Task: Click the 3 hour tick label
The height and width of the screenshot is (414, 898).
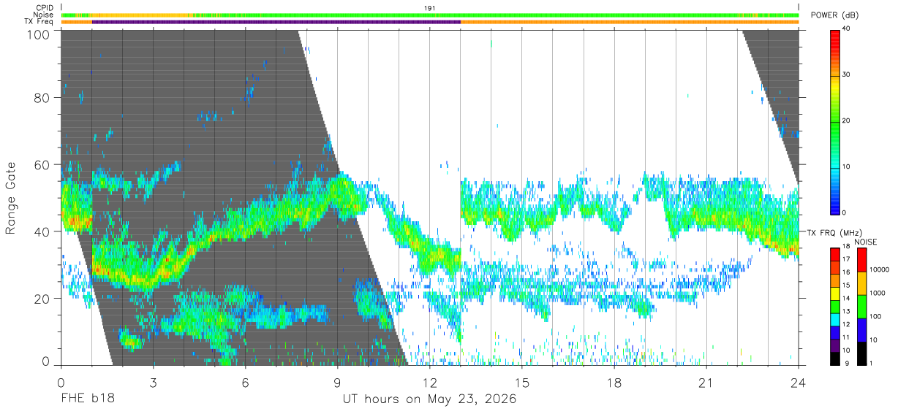Action: [x=153, y=383]
